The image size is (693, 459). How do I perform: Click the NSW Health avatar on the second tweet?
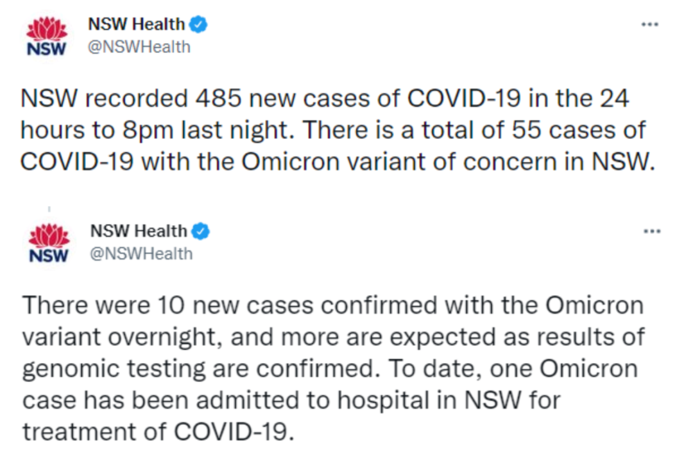49,243
